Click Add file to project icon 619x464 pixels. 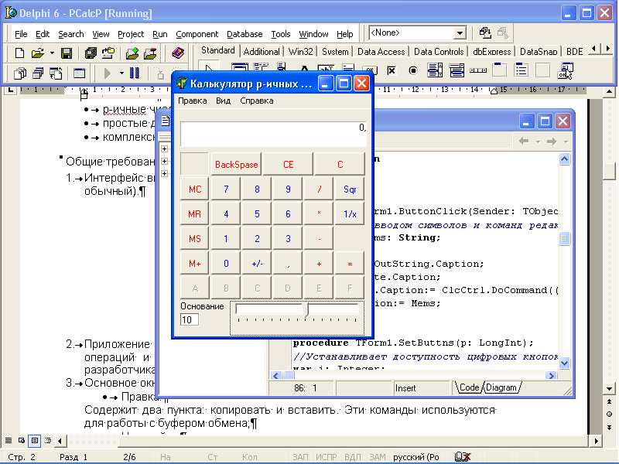click(132, 53)
